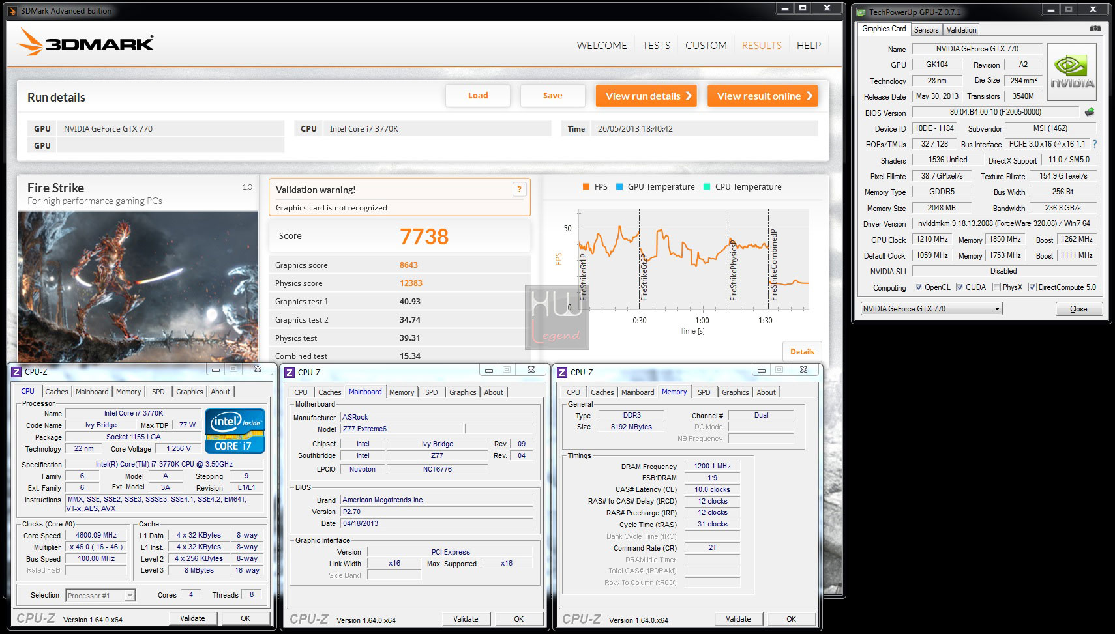This screenshot has width=1115, height=634.
Task: Click the Graphics score 8643
Action: (x=409, y=265)
